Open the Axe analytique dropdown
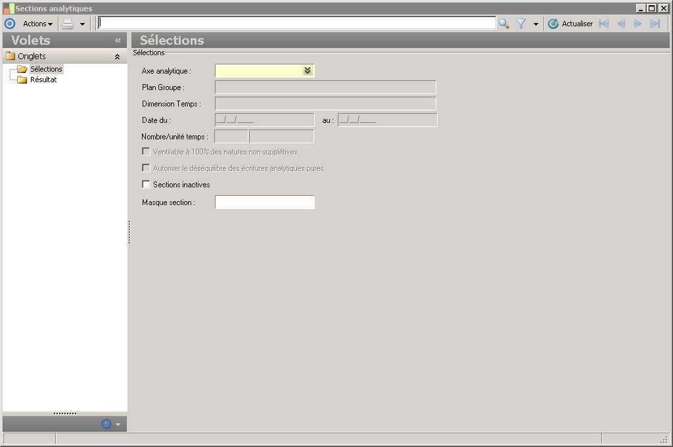The height and width of the screenshot is (447, 673). (x=308, y=70)
